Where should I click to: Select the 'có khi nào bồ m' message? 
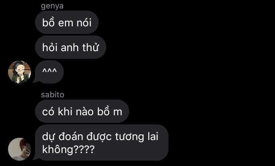82,111
